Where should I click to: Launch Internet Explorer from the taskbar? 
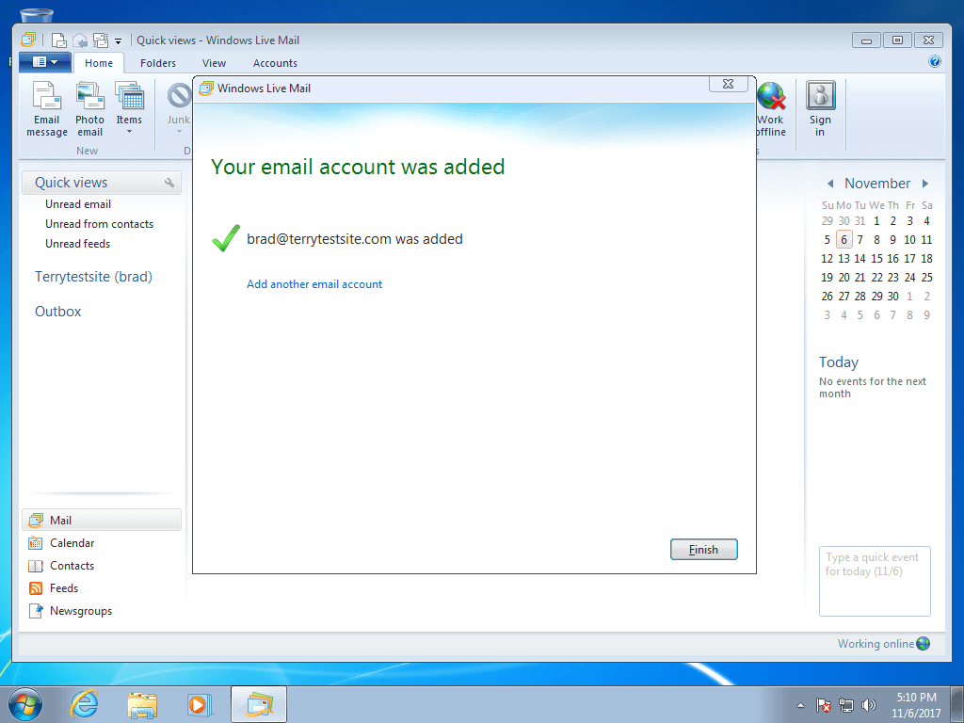pyautogui.click(x=84, y=704)
